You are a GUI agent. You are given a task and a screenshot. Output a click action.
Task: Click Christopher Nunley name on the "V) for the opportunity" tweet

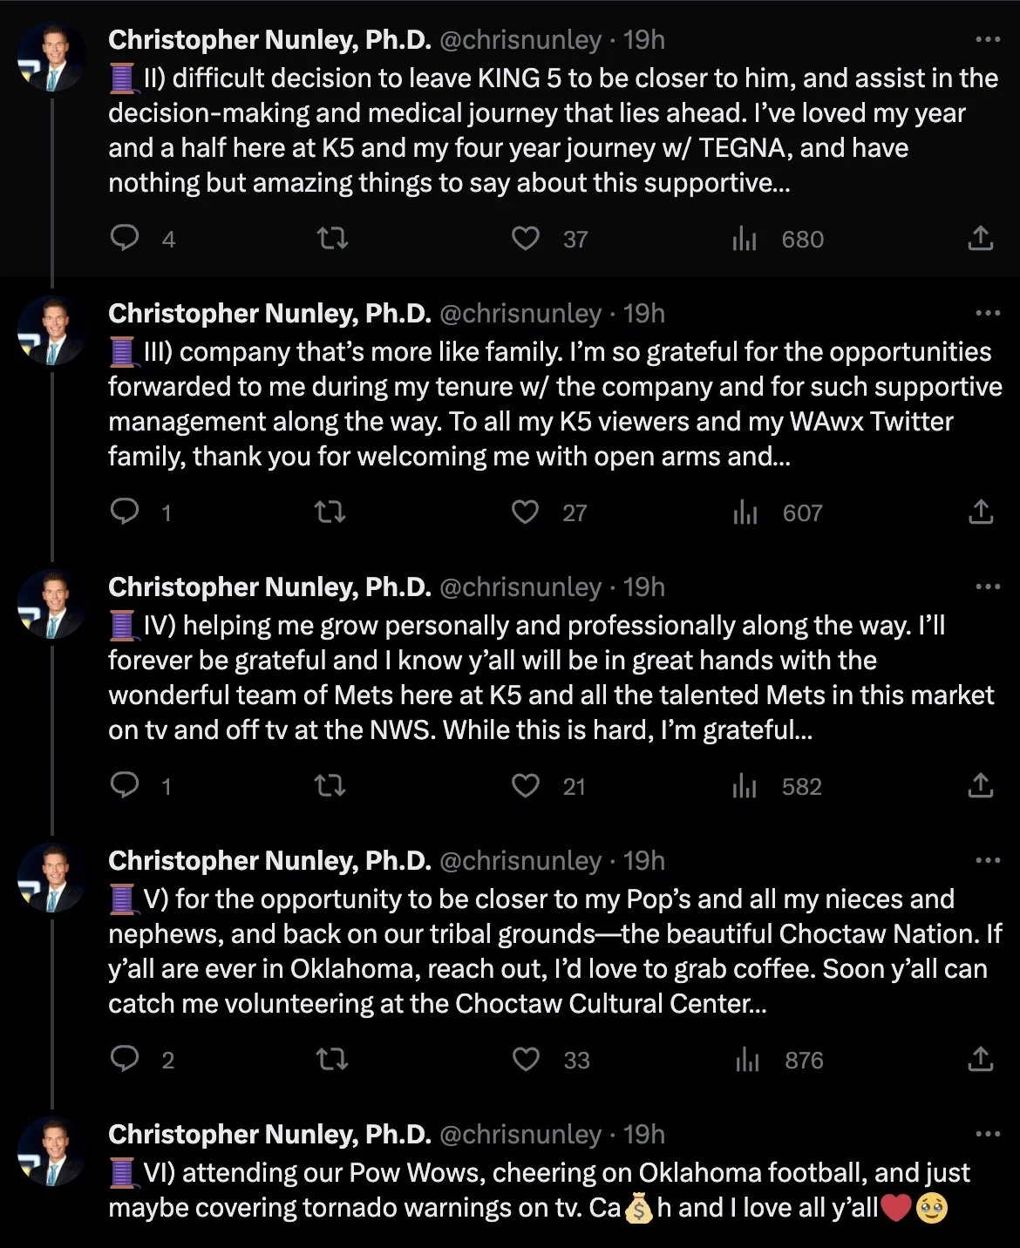(x=269, y=860)
